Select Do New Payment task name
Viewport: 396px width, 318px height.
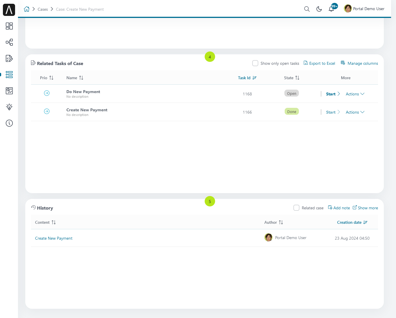[x=83, y=92]
